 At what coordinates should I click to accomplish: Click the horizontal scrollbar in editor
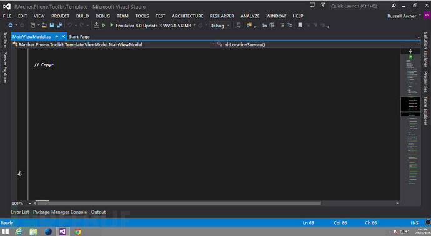coord(179,204)
